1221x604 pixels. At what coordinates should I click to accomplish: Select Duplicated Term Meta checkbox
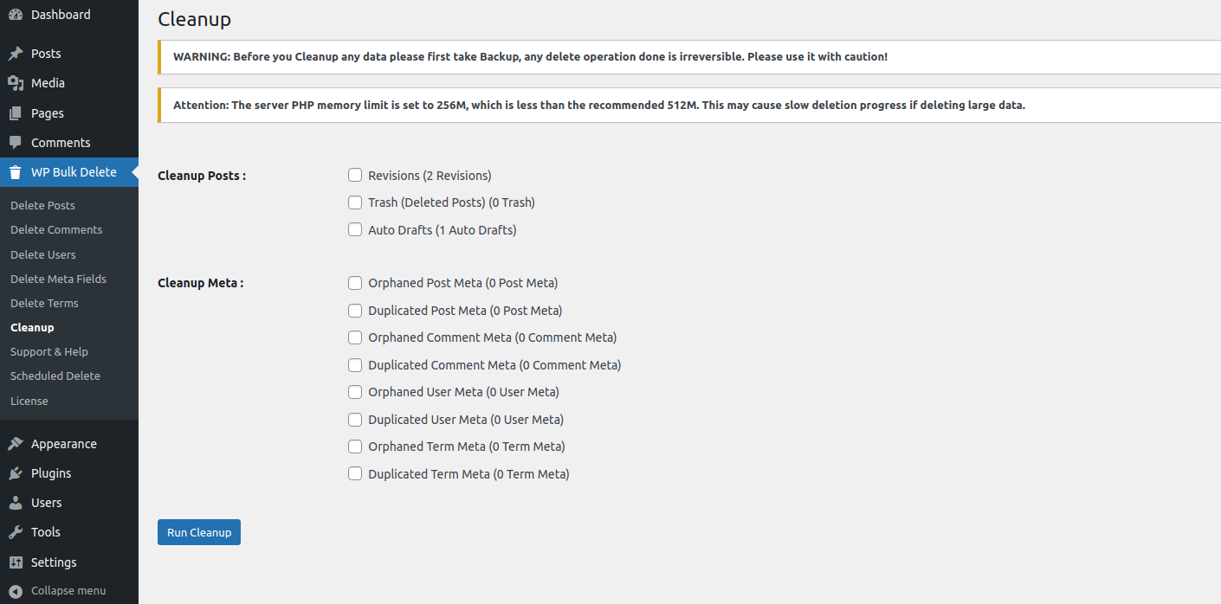[x=355, y=474]
